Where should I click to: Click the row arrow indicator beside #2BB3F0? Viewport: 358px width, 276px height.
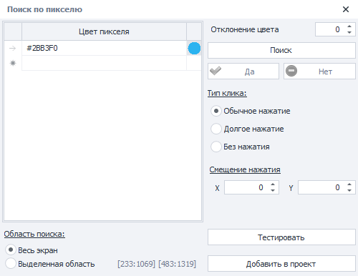coord(12,49)
